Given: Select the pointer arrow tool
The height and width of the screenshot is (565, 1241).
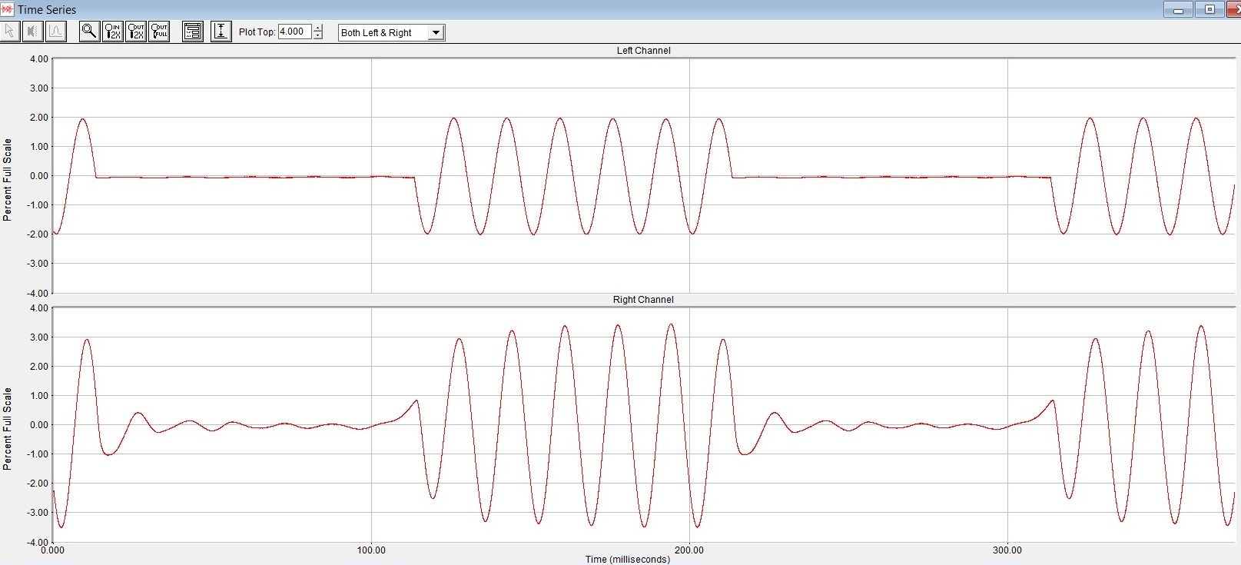Looking at the screenshot, I should click(x=10, y=32).
